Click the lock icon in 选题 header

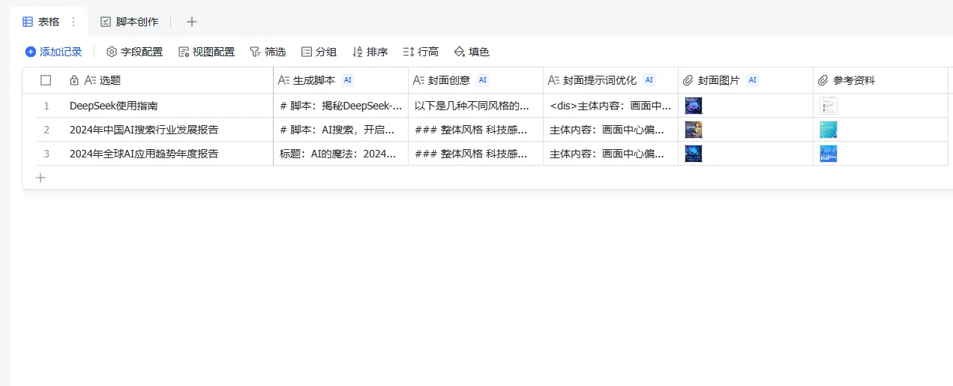[74, 80]
